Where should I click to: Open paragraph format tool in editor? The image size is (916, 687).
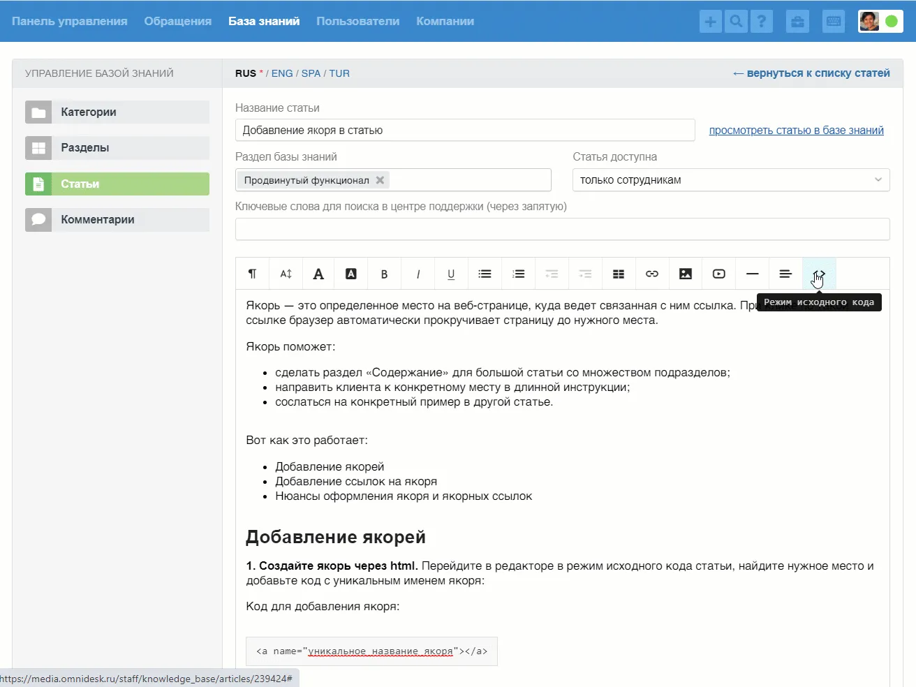pos(253,274)
